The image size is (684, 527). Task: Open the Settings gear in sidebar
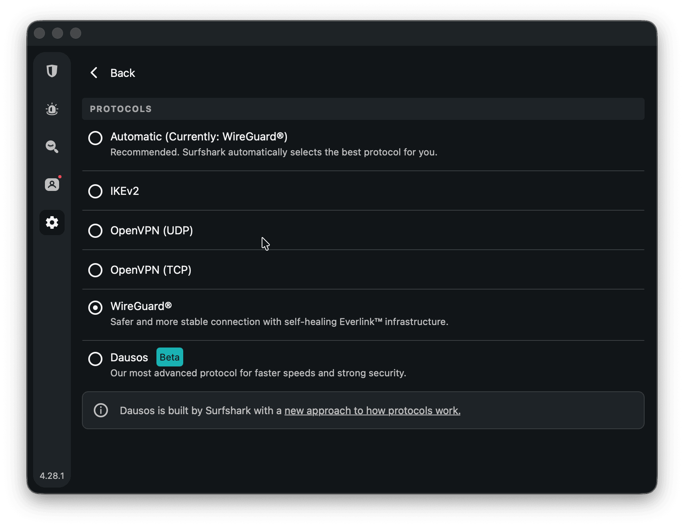point(52,222)
